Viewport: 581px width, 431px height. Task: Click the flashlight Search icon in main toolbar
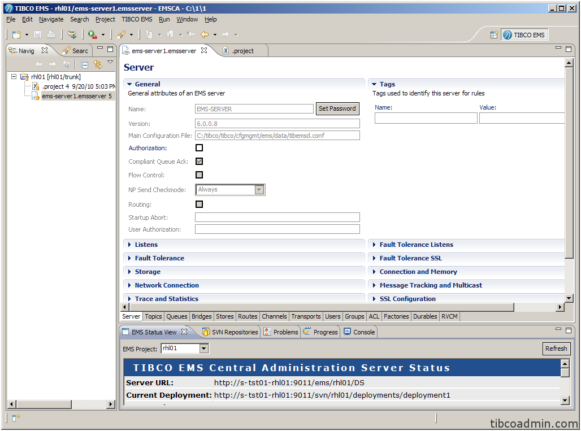121,34
